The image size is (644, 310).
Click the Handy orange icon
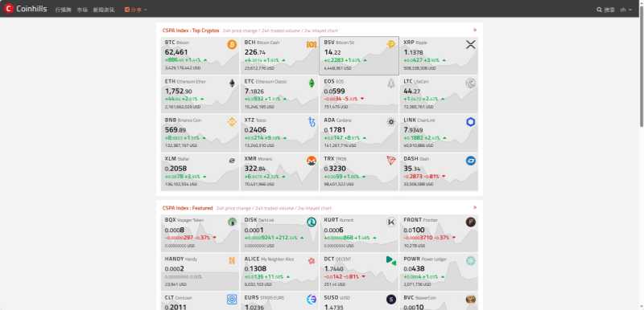232,260
